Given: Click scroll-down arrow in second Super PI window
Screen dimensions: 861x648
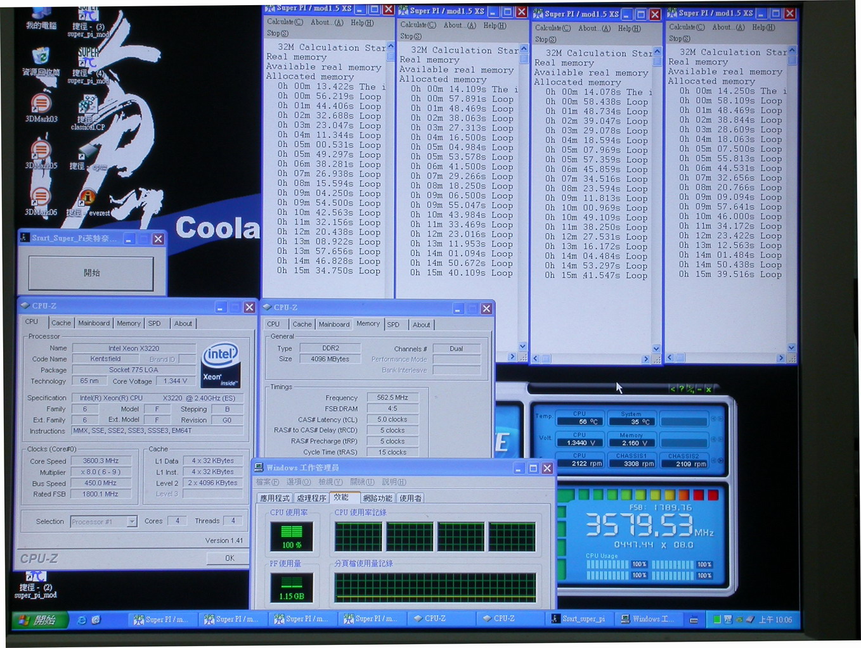Looking at the screenshot, I should [x=522, y=346].
